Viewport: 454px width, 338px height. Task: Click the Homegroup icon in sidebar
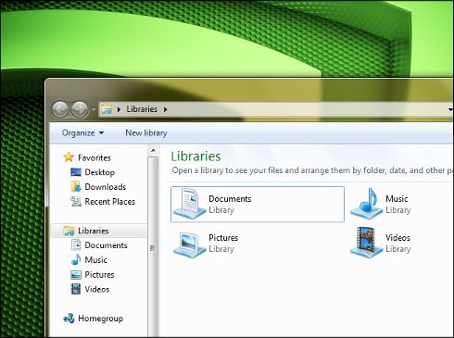(x=69, y=319)
